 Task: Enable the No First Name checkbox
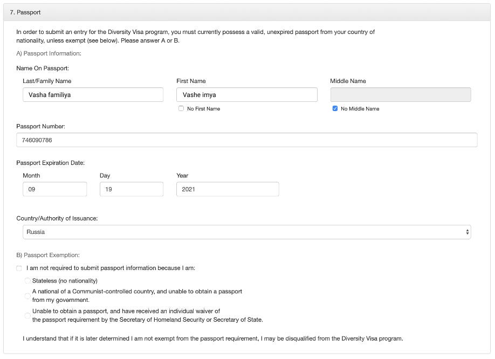coord(181,108)
